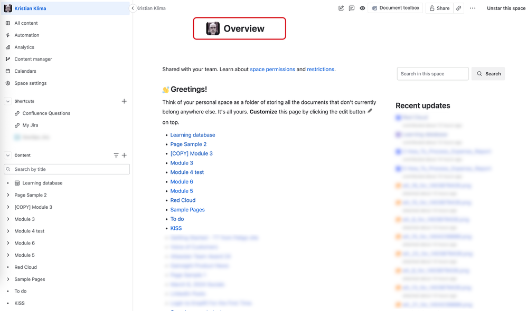Click the My Jira link icon
Viewport: 527px width, 311px height.
pyautogui.click(x=17, y=125)
